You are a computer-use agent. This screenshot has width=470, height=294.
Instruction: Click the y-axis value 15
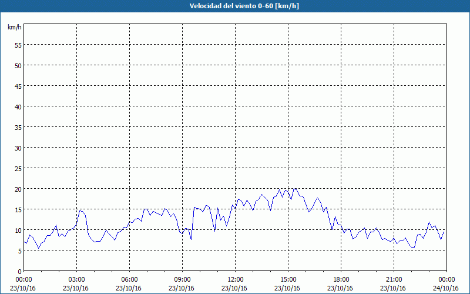[x=18, y=209]
